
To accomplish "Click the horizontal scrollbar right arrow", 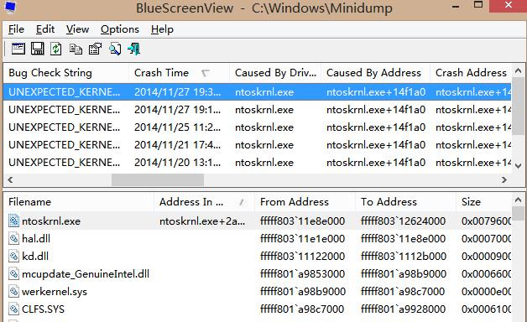I will [504, 180].
